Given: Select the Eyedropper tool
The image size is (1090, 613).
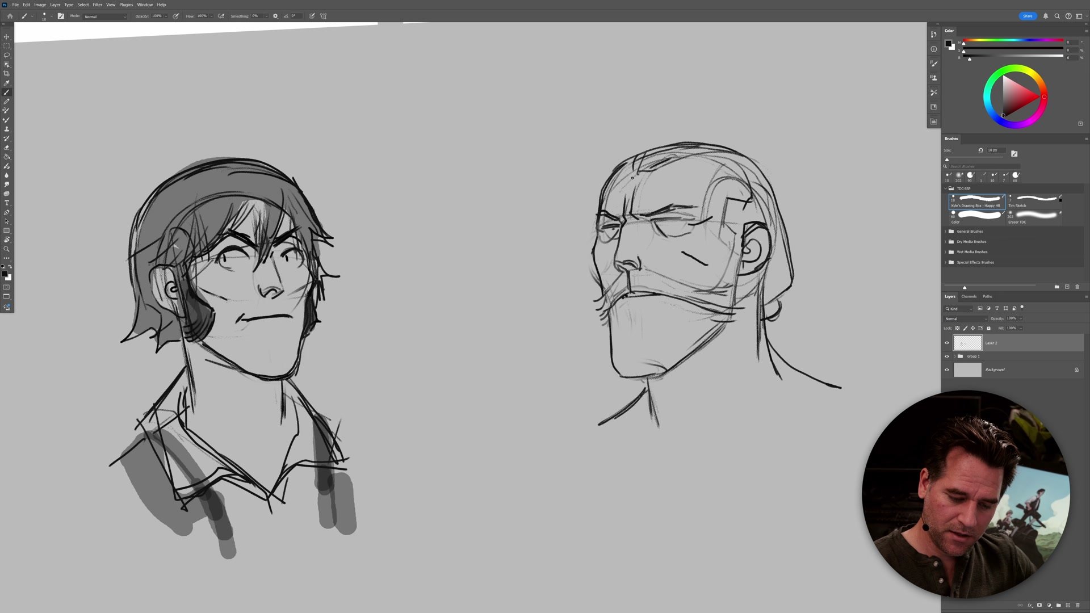Looking at the screenshot, I should coord(7,83).
